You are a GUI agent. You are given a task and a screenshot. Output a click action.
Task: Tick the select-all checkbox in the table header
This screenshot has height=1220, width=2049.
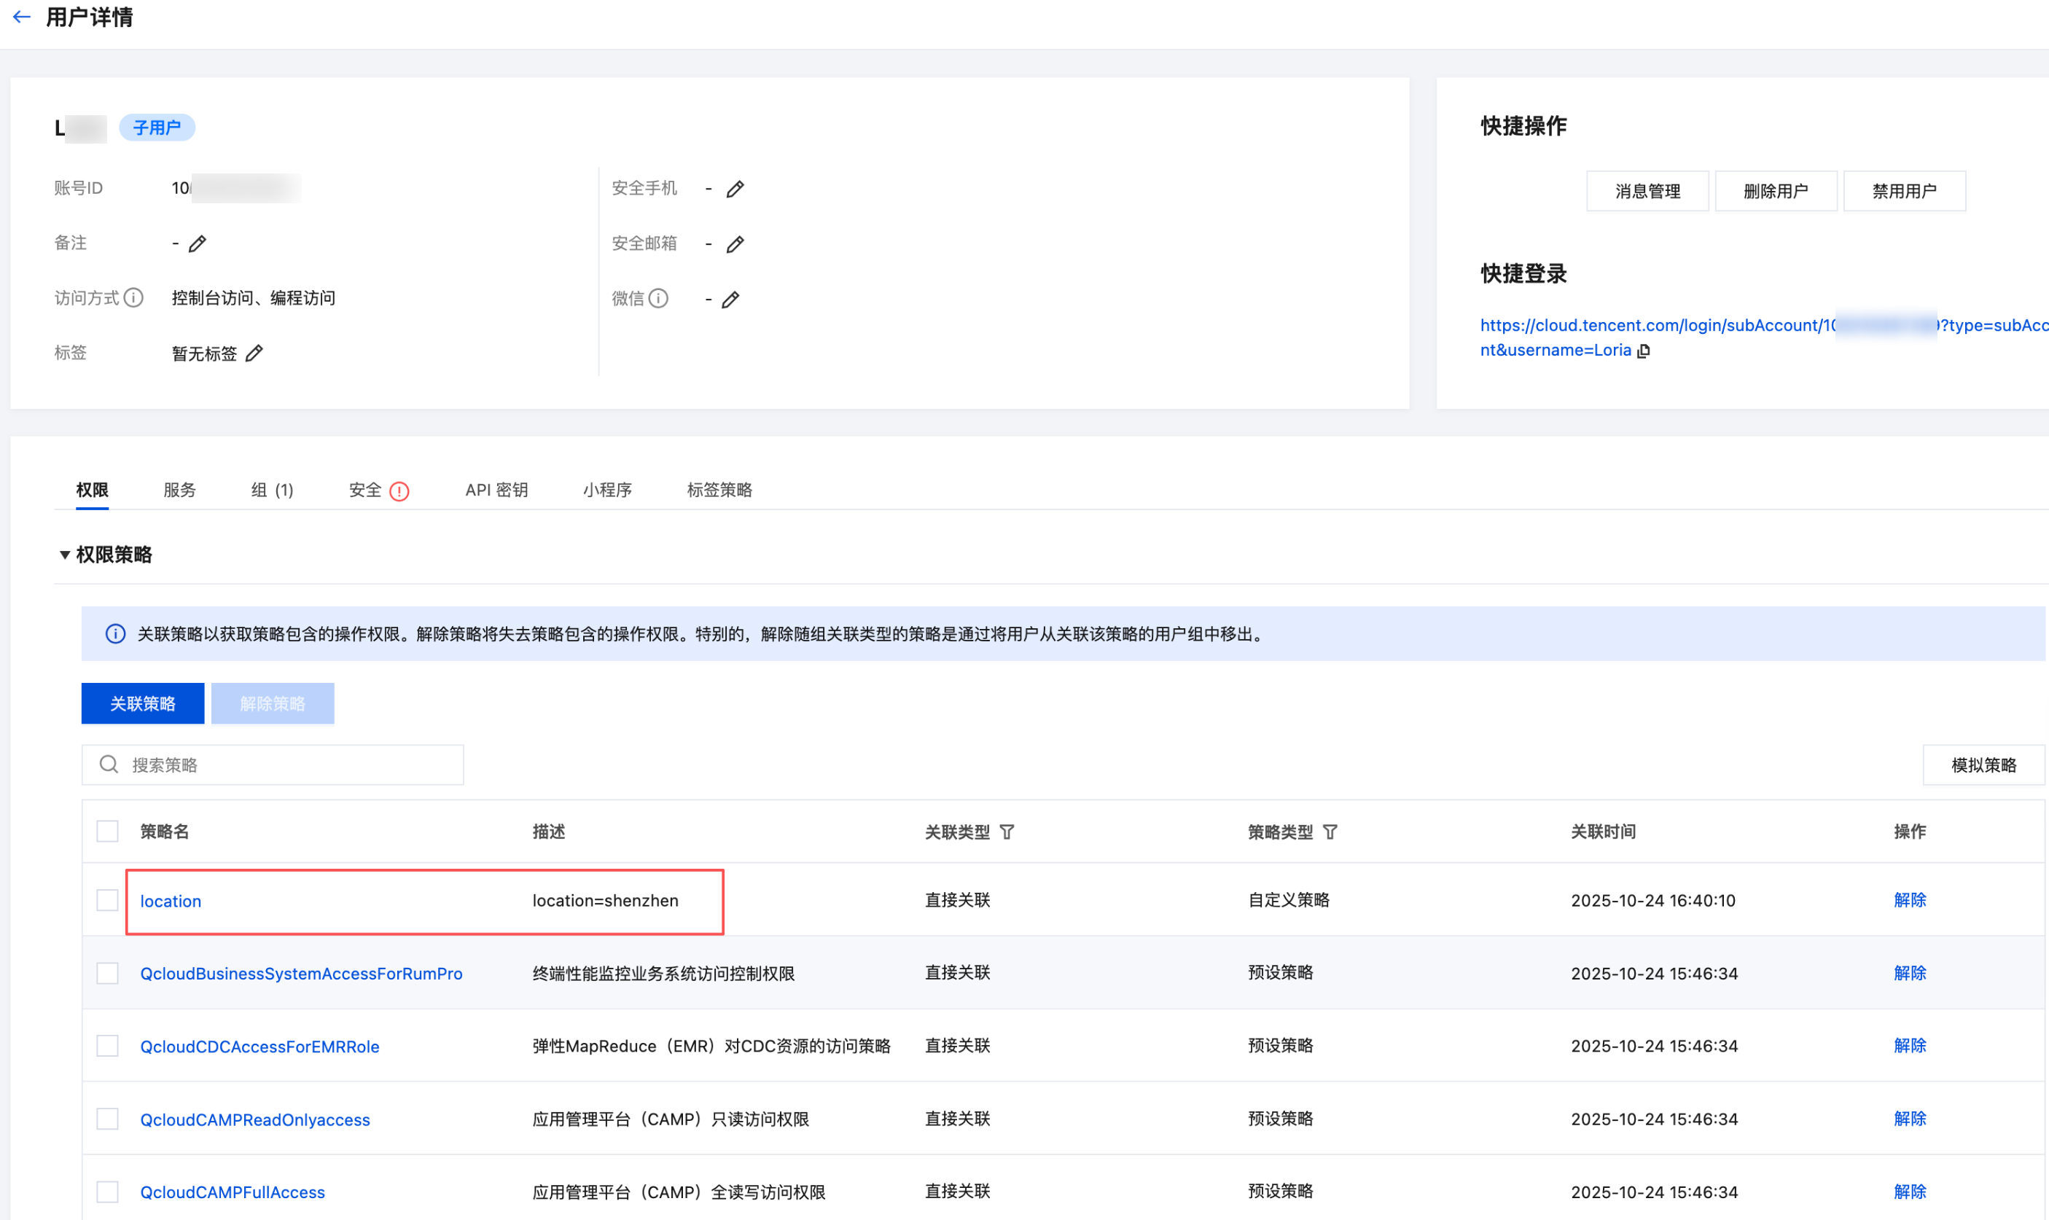coord(108,831)
